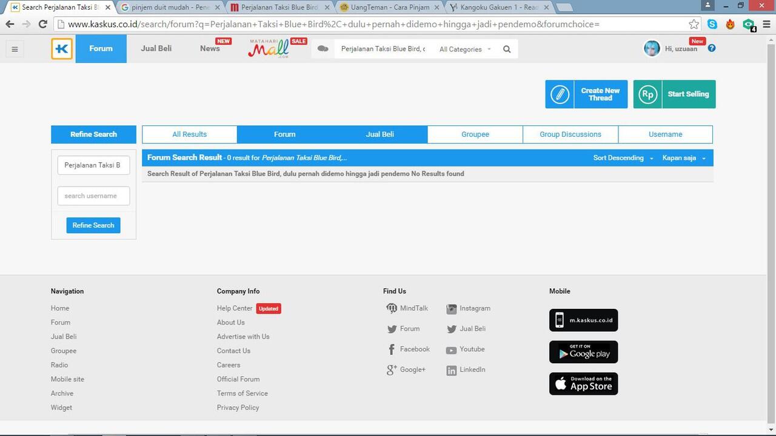Open the Facebook icon in Find Us

[x=392, y=349]
